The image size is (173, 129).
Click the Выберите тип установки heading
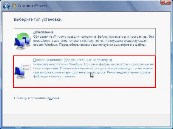click(x=38, y=19)
